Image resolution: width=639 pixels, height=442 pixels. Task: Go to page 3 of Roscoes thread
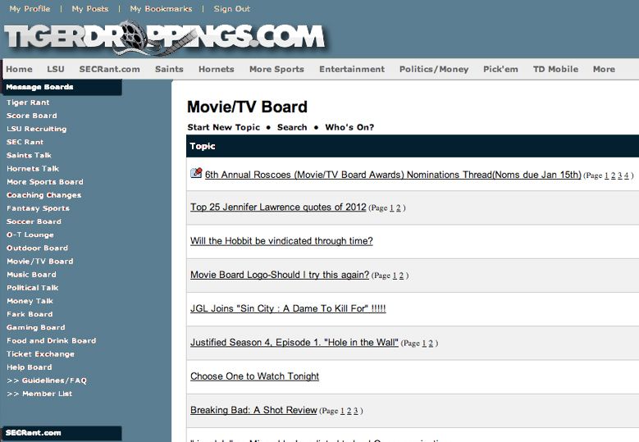coord(620,175)
